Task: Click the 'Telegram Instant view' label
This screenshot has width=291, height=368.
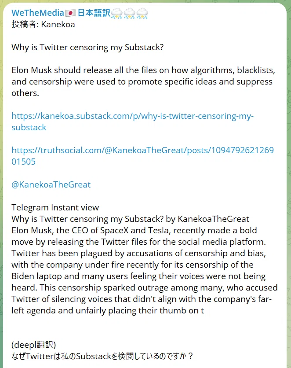Action: [x=55, y=207]
